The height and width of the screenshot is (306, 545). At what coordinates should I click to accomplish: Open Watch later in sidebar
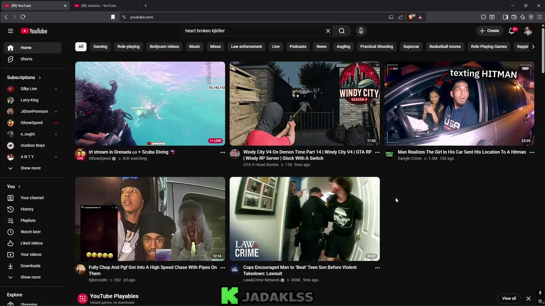pyautogui.click(x=33, y=232)
